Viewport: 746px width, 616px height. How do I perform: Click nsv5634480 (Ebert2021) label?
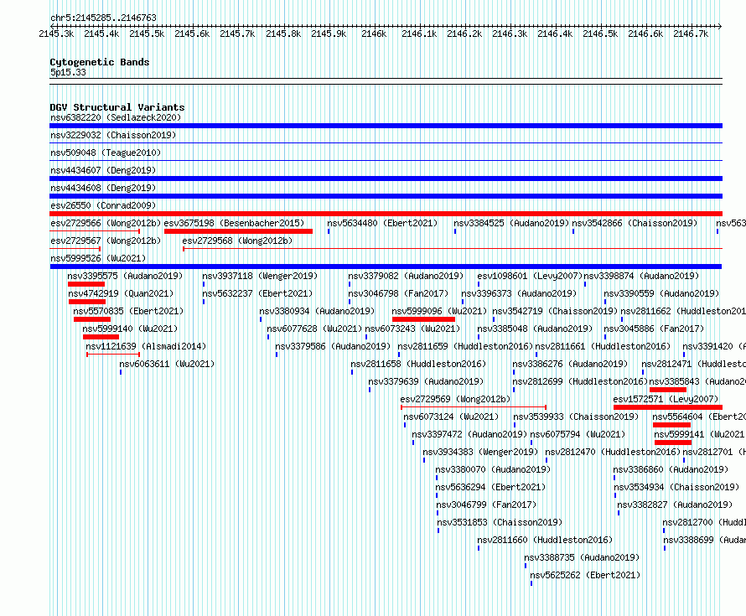pyautogui.click(x=382, y=223)
